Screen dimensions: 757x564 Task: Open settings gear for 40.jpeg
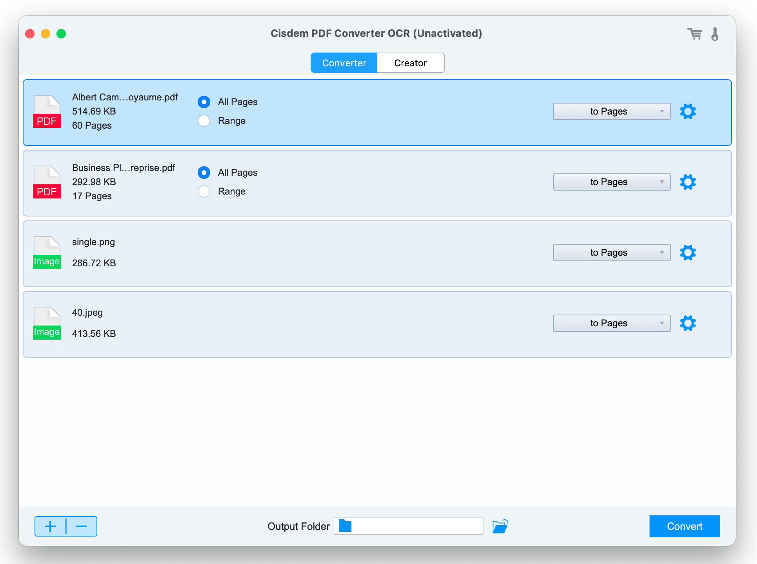coord(688,323)
